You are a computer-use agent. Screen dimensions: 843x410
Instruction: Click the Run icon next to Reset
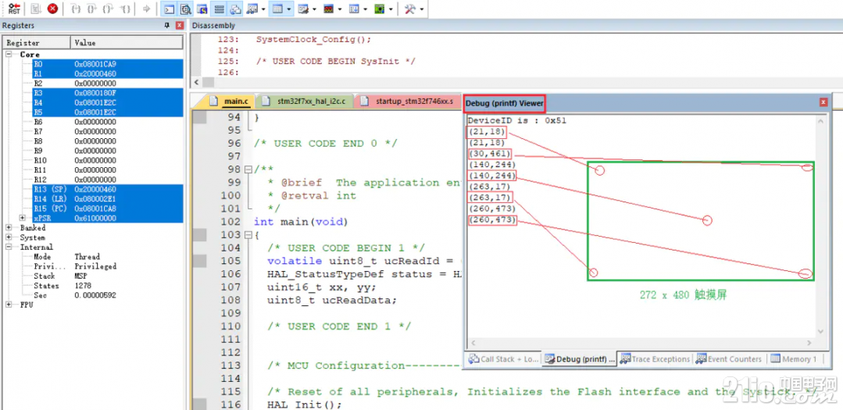point(36,9)
